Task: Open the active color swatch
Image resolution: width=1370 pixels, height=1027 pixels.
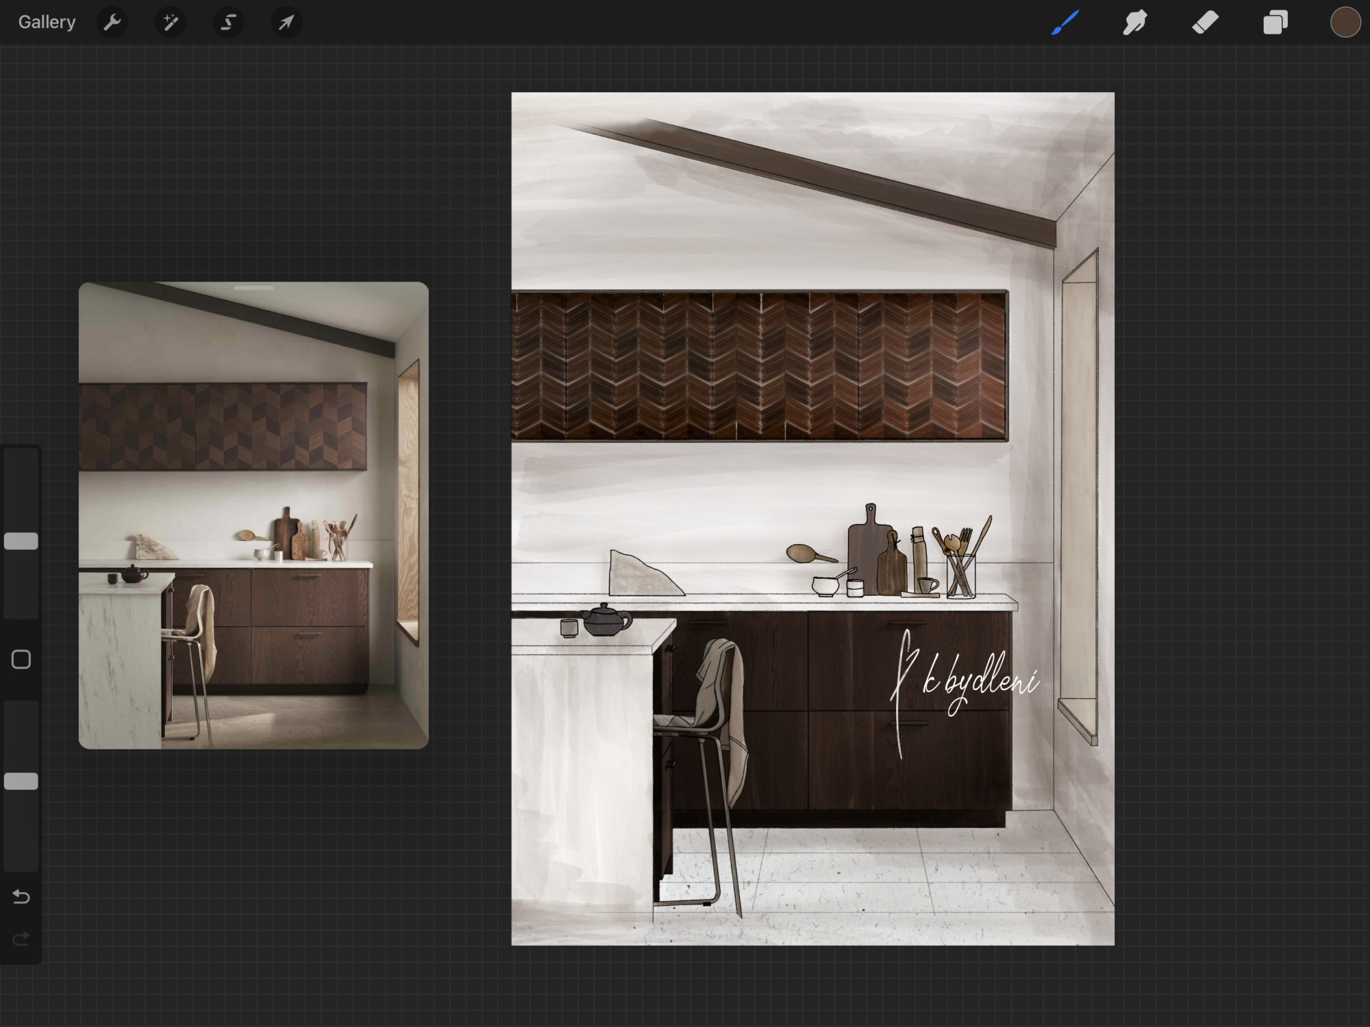Action: pyautogui.click(x=1345, y=23)
